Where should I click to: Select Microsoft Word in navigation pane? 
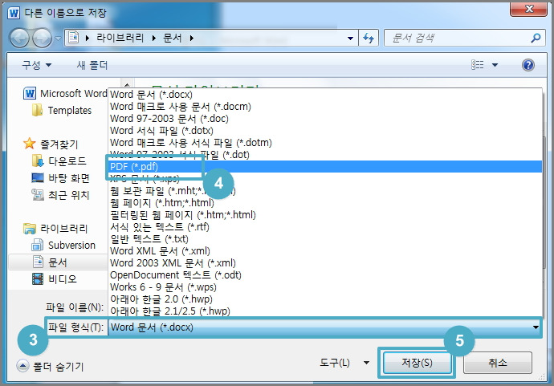(x=65, y=94)
